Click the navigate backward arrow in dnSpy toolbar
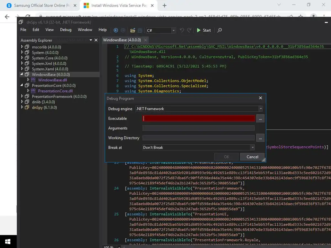 (x=116, y=30)
